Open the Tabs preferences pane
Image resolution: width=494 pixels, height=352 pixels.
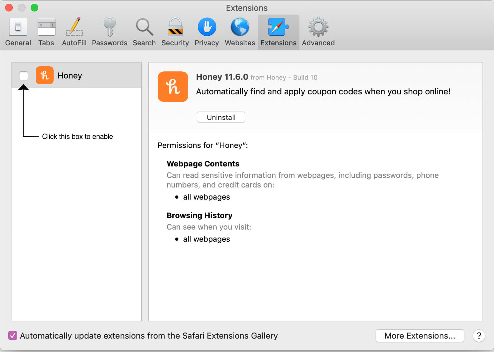point(46,32)
